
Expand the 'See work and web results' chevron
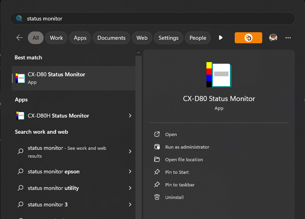(130, 151)
